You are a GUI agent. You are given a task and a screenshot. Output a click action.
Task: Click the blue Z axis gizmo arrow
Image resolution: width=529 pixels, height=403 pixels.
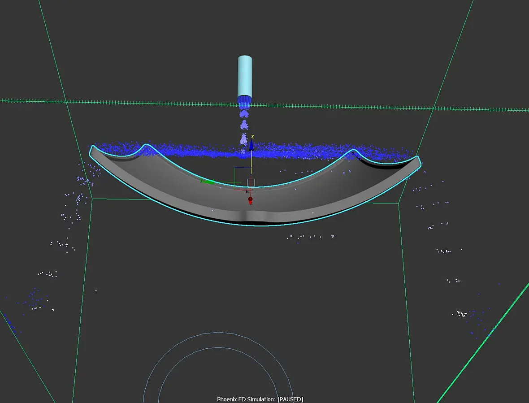click(x=251, y=145)
